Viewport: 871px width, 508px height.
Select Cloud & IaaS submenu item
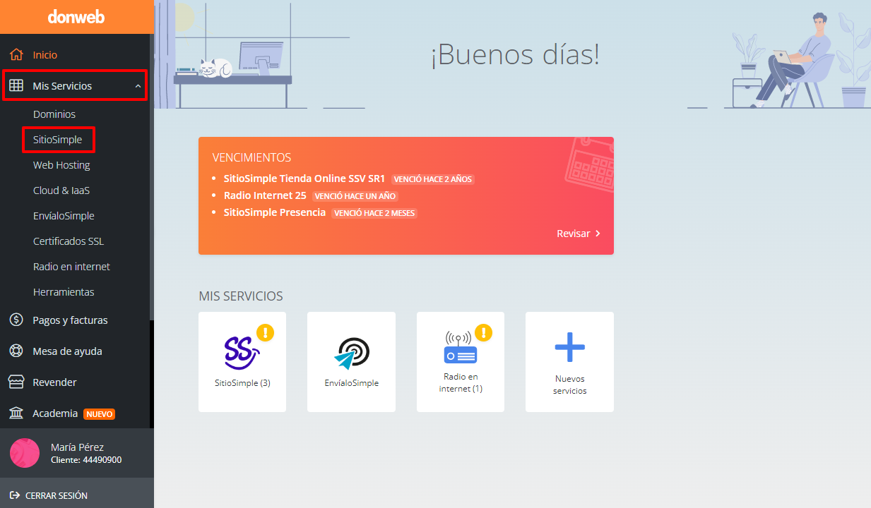pos(61,190)
